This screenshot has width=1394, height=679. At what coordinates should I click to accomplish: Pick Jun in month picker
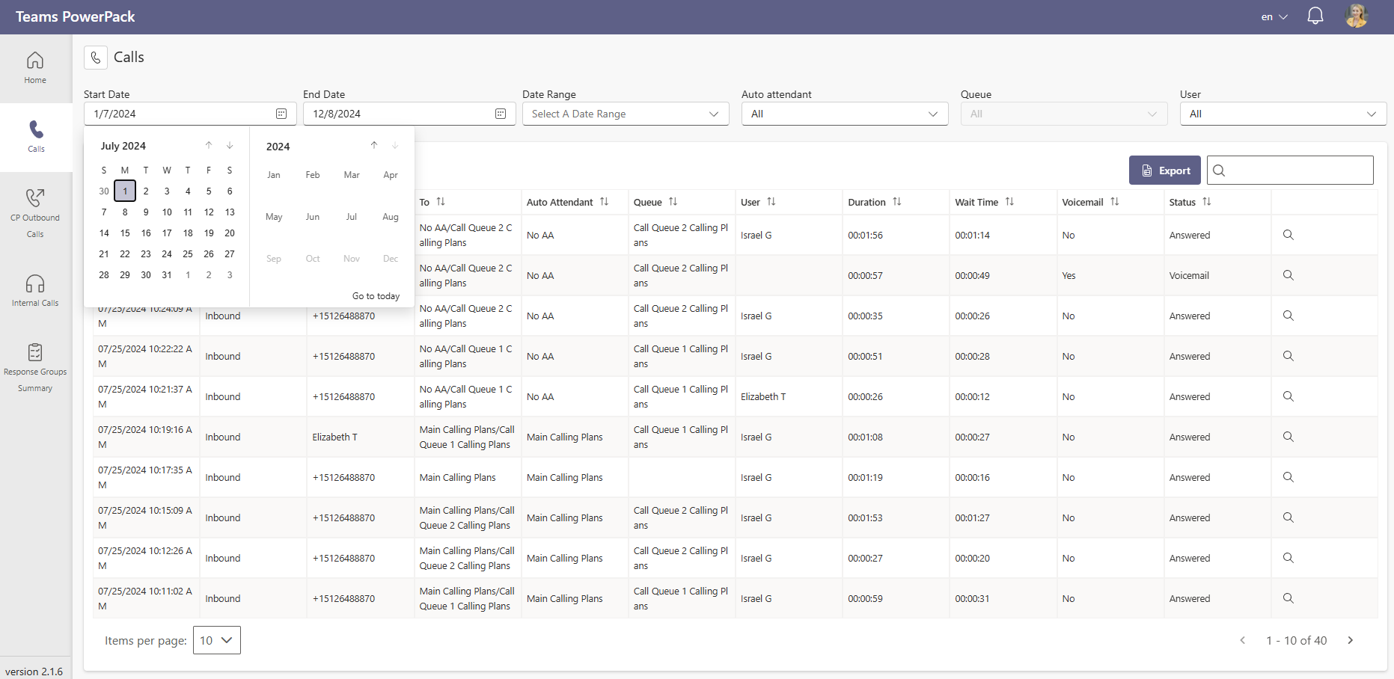(313, 217)
